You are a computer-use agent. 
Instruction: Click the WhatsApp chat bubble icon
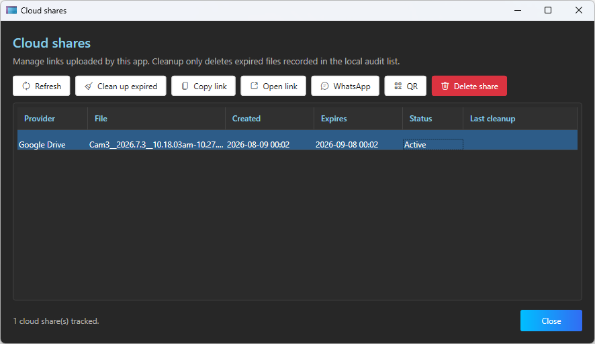point(324,86)
